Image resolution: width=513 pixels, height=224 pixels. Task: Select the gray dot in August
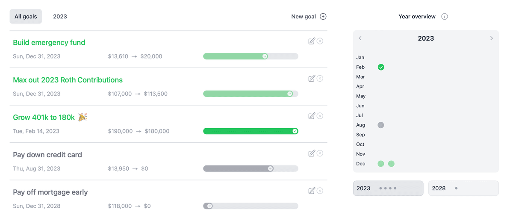[x=381, y=125]
